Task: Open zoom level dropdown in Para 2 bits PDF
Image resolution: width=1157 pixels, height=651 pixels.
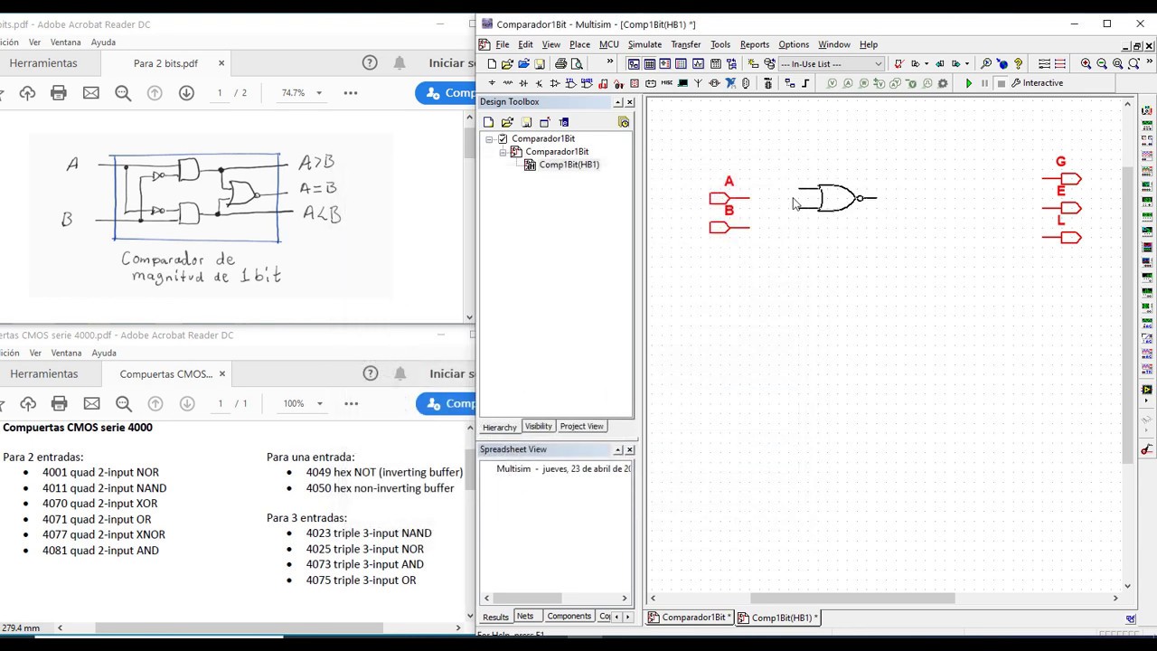Action: point(318,92)
